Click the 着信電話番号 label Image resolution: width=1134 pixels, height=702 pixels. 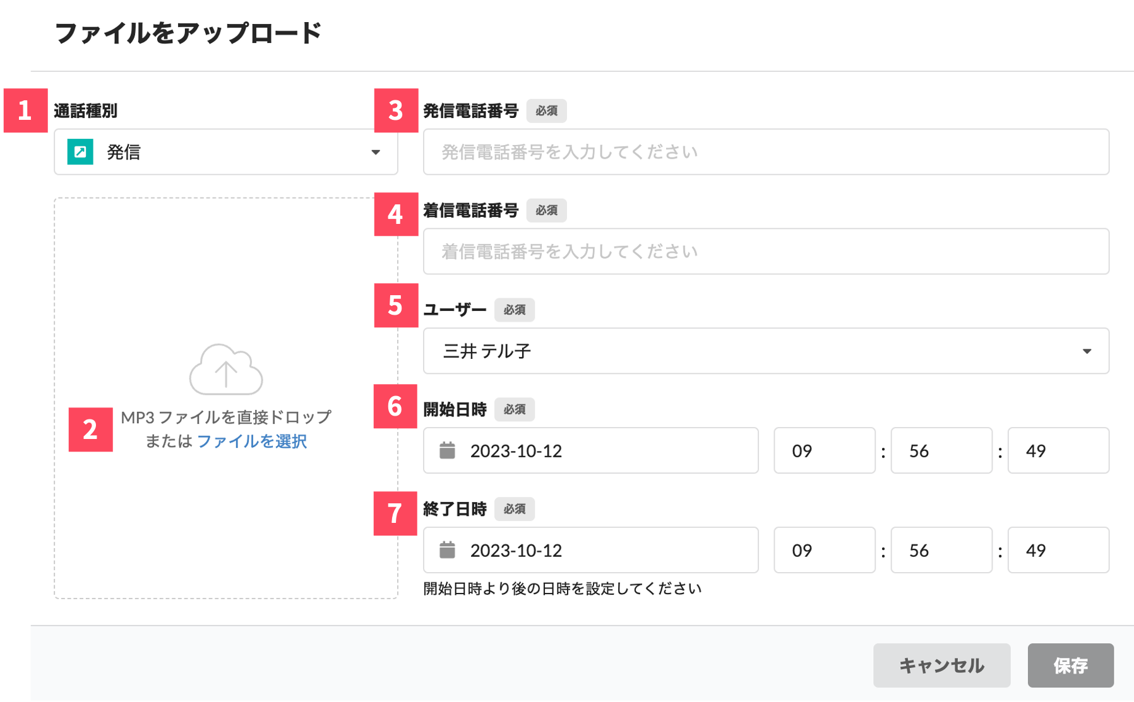pyautogui.click(x=471, y=211)
